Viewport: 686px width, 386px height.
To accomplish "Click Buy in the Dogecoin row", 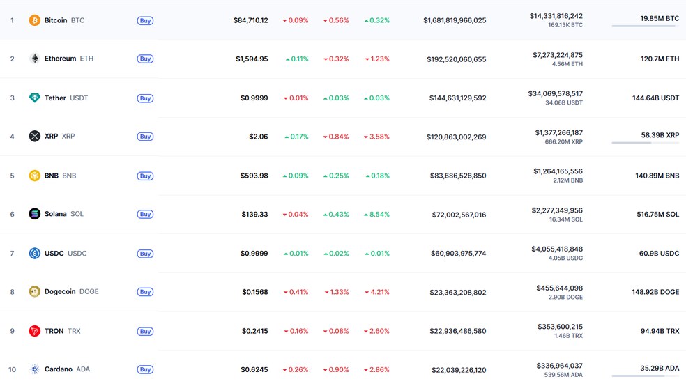I will point(145,291).
